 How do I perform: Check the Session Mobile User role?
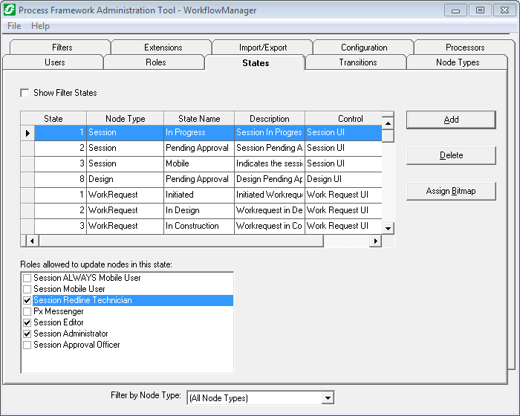tap(27, 289)
